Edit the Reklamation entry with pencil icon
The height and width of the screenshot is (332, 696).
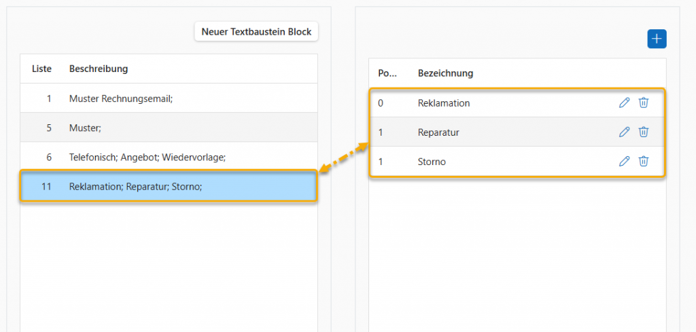click(x=624, y=103)
